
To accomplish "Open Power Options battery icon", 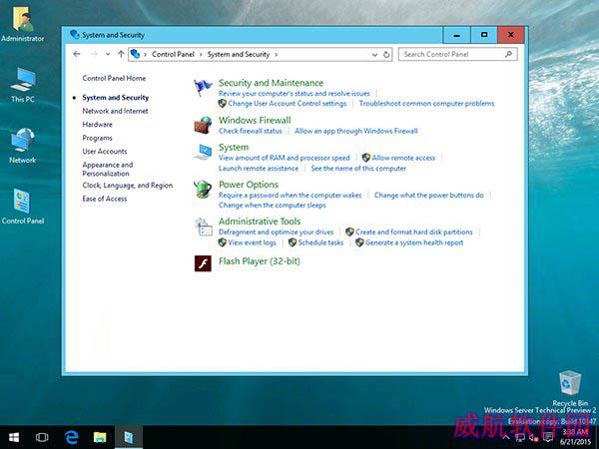I will pyautogui.click(x=203, y=189).
